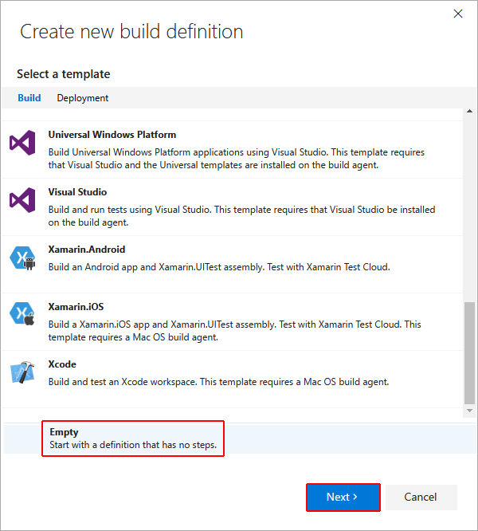Pick the Visual Studio template title

coord(77,192)
